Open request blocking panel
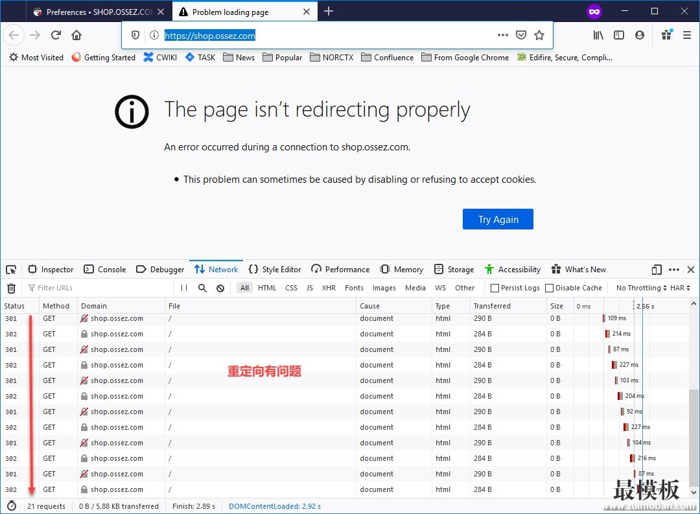 (x=220, y=288)
